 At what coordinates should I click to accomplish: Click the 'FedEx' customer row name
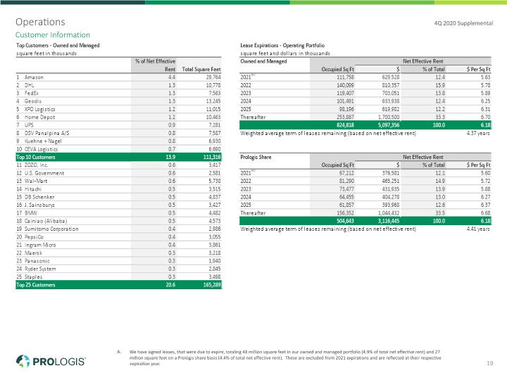coord(32,93)
